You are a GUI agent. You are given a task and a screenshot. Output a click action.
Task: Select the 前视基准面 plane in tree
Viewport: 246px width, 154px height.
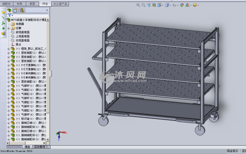pyautogui.click(x=22, y=32)
